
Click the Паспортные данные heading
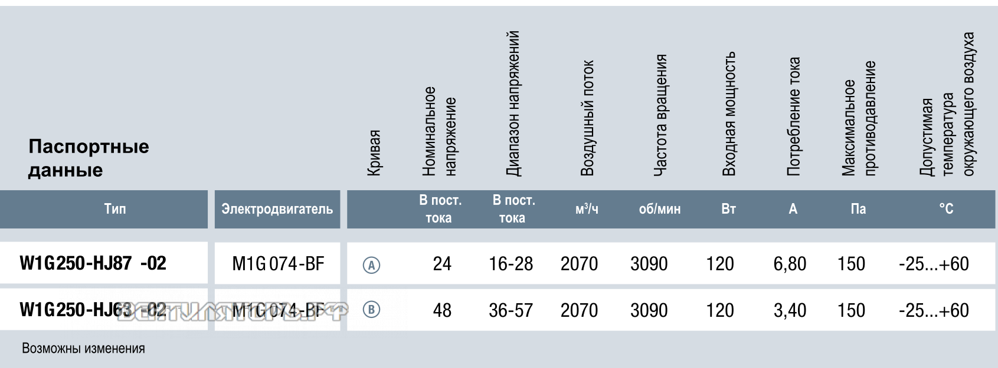click(x=89, y=158)
